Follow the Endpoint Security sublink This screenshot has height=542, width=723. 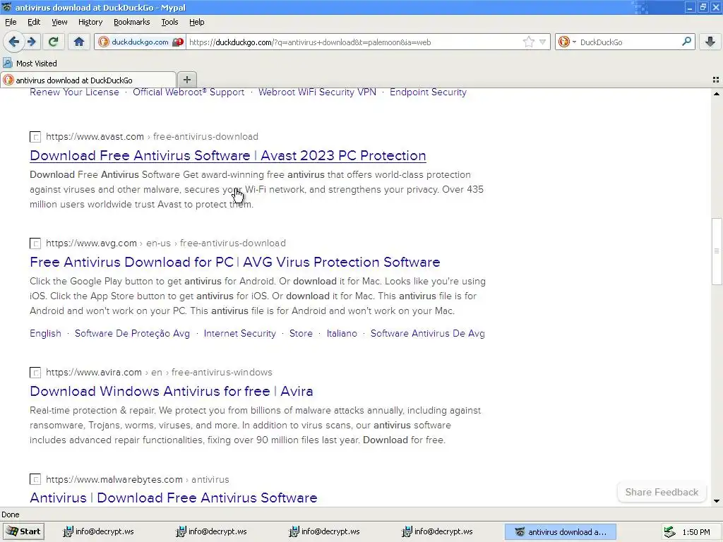[x=428, y=92]
